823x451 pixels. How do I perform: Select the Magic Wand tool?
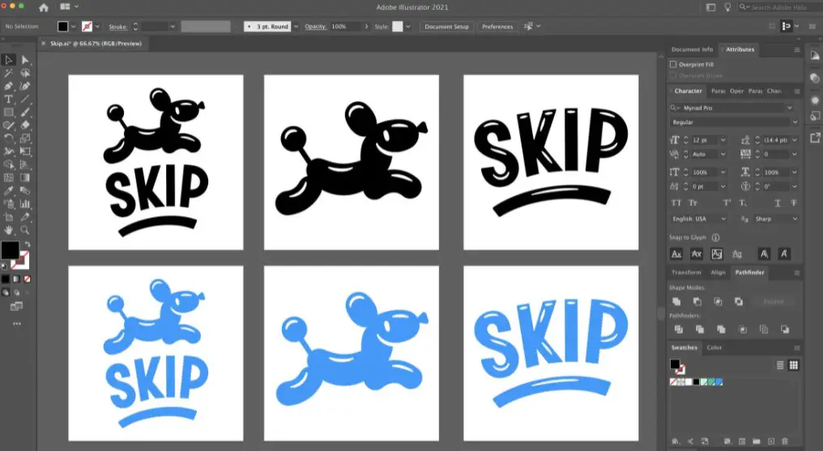click(8, 73)
